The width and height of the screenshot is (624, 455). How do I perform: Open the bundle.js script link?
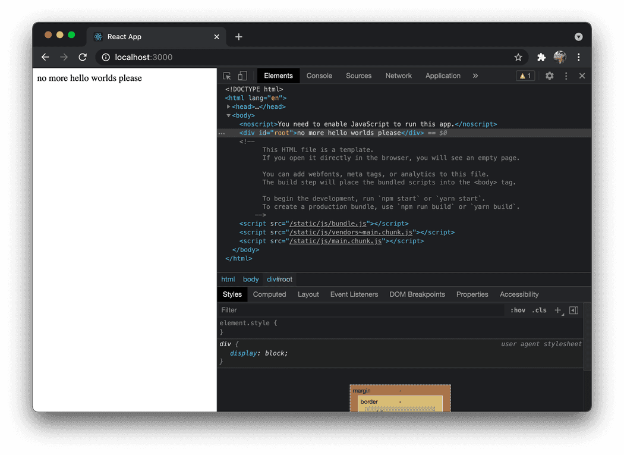point(326,223)
